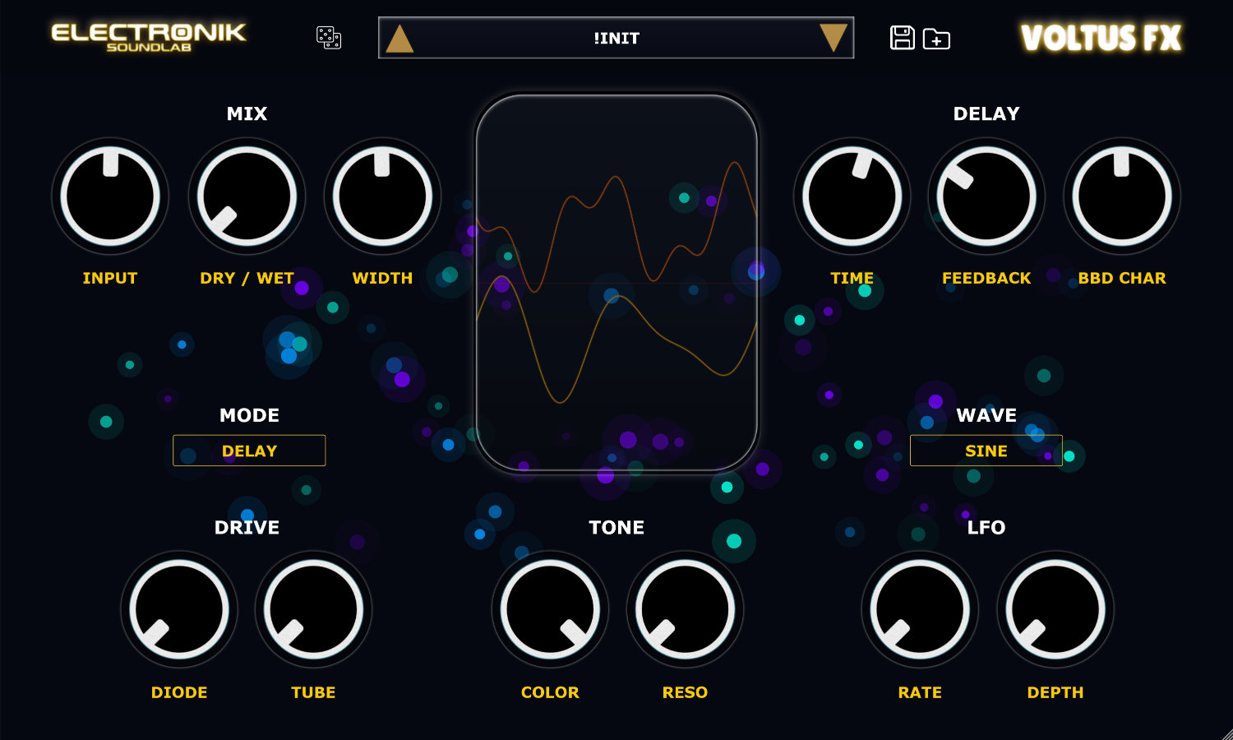
Task: Click the BBD CHAR label text
Action: pos(1122,278)
